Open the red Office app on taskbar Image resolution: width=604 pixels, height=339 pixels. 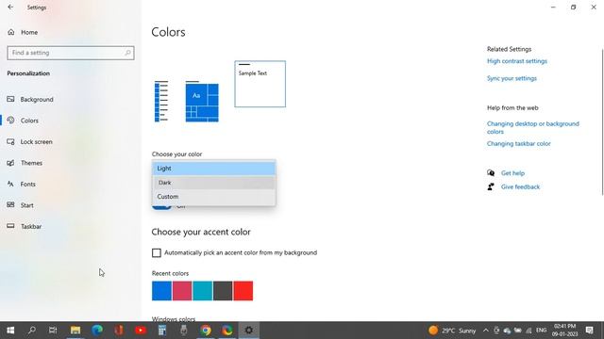click(x=119, y=331)
